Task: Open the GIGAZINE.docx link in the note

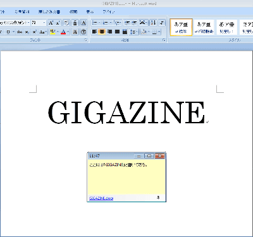Action: click(101, 198)
